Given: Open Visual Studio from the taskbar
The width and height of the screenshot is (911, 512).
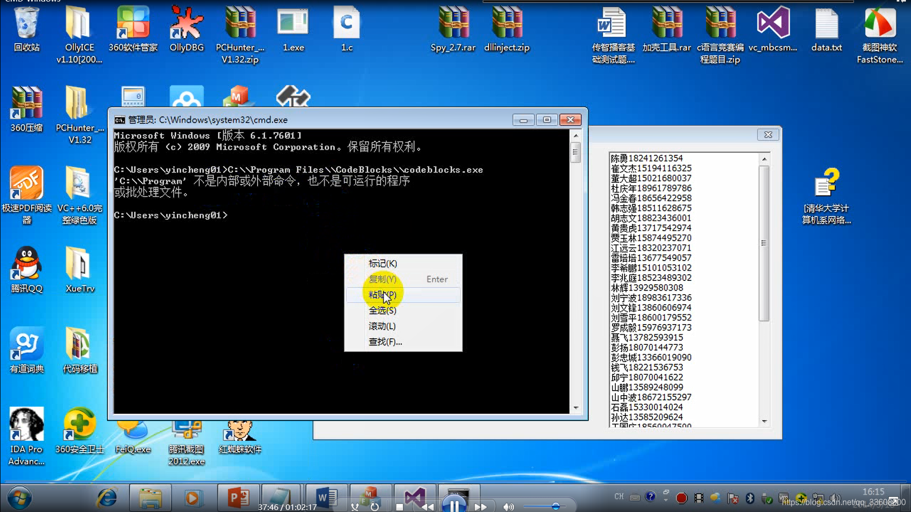Looking at the screenshot, I should pyautogui.click(x=415, y=498).
